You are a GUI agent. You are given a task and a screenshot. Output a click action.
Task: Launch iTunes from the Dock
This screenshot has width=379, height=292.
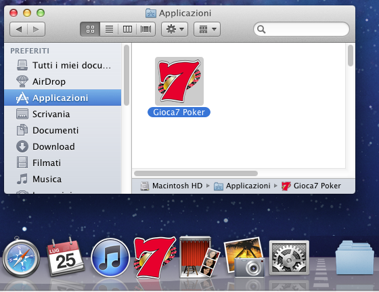coord(110,257)
